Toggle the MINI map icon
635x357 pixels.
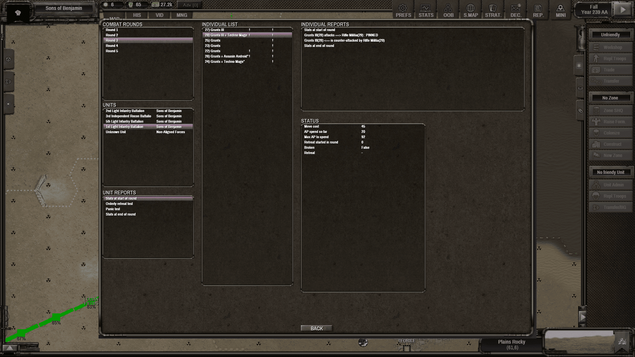pyautogui.click(x=560, y=10)
